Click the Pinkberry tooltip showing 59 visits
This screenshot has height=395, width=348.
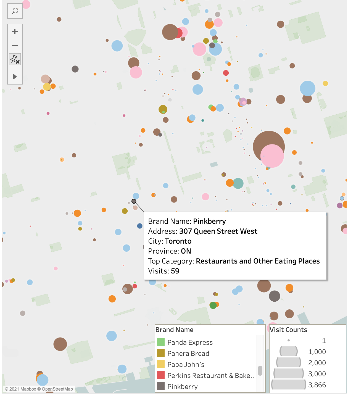(235, 246)
